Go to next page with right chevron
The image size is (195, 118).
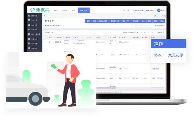(x=152, y=33)
